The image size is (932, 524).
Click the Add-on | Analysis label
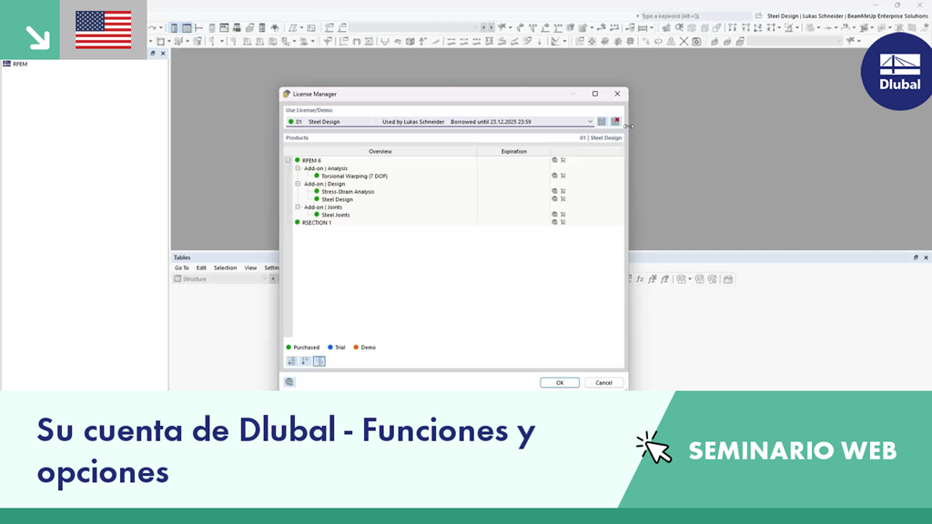(x=326, y=168)
